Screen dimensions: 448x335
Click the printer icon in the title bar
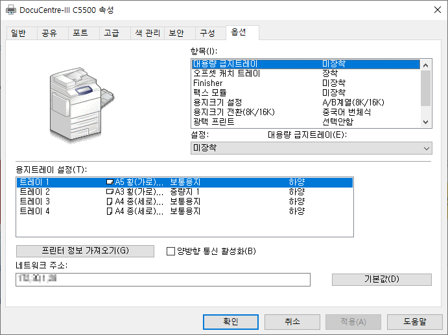(11, 10)
